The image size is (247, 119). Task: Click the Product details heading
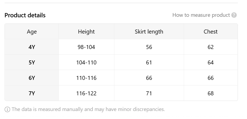[x=25, y=15]
